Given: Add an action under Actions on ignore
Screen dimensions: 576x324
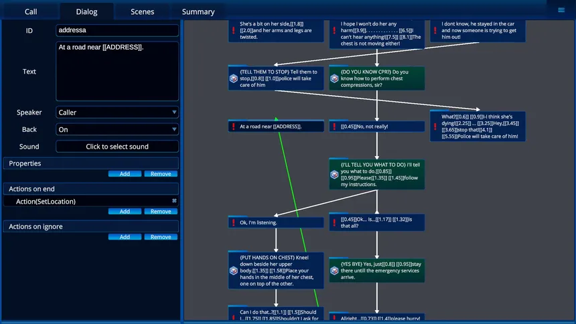Looking at the screenshot, I should (125, 237).
